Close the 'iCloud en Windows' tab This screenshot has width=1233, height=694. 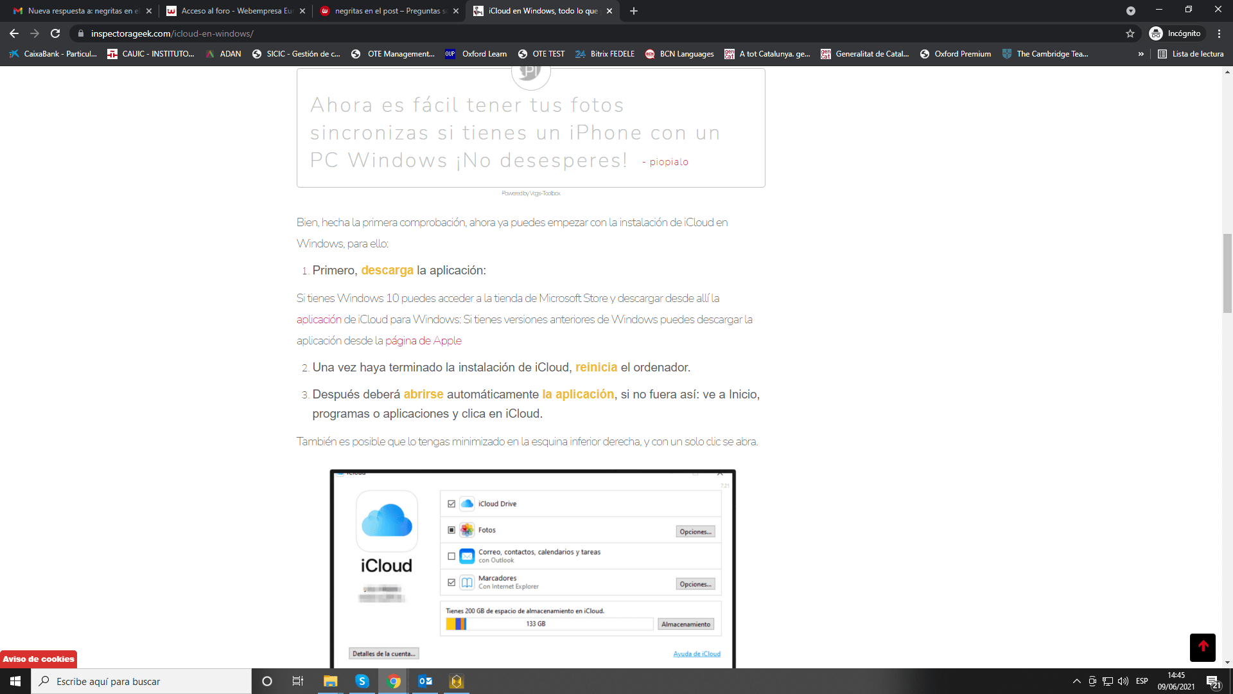[x=609, y=11]
